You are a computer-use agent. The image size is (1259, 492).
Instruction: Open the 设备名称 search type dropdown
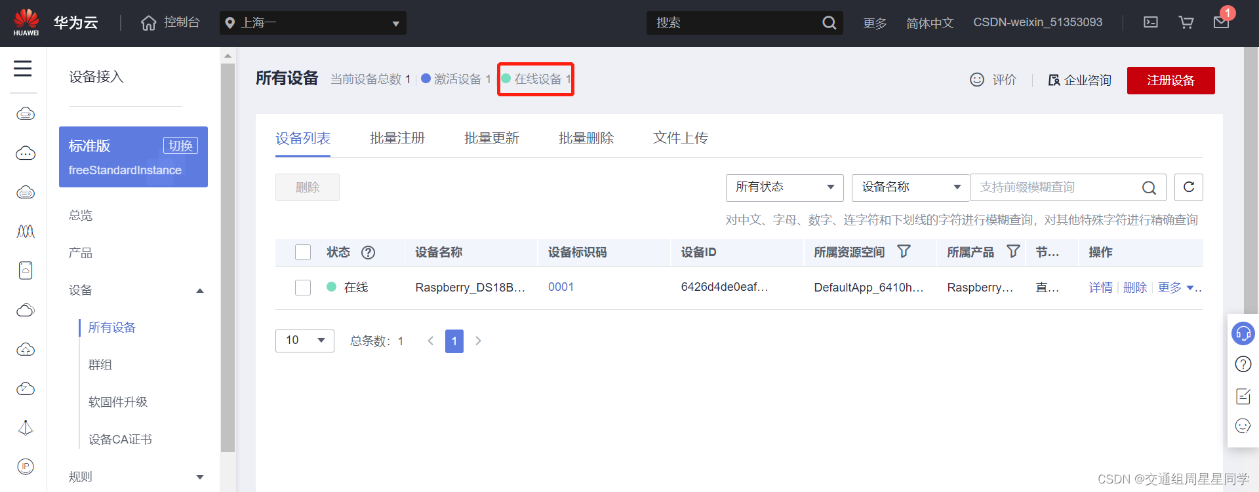(x=910, y=187)
